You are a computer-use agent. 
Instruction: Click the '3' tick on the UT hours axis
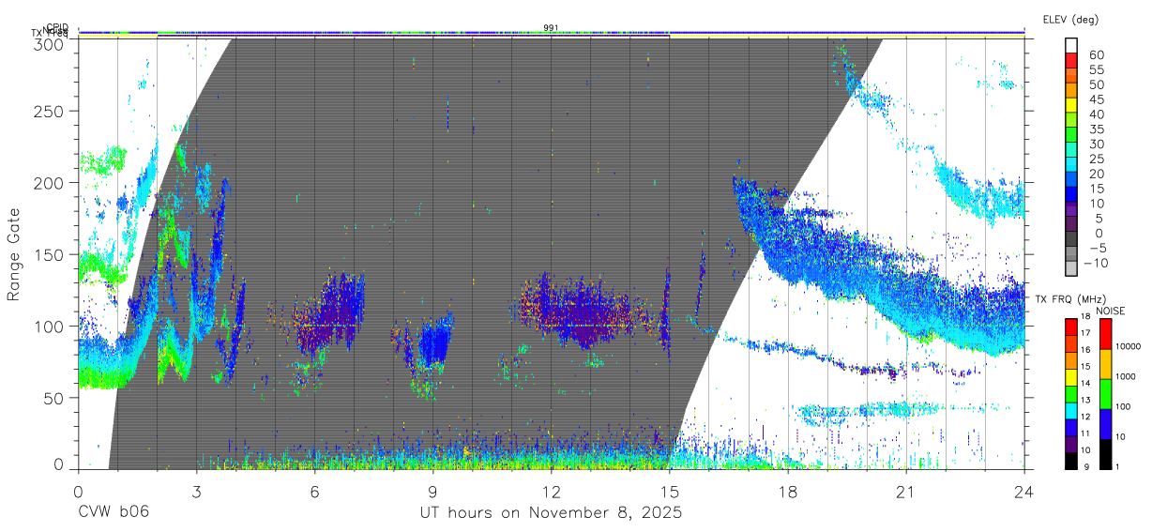point(197,492)
